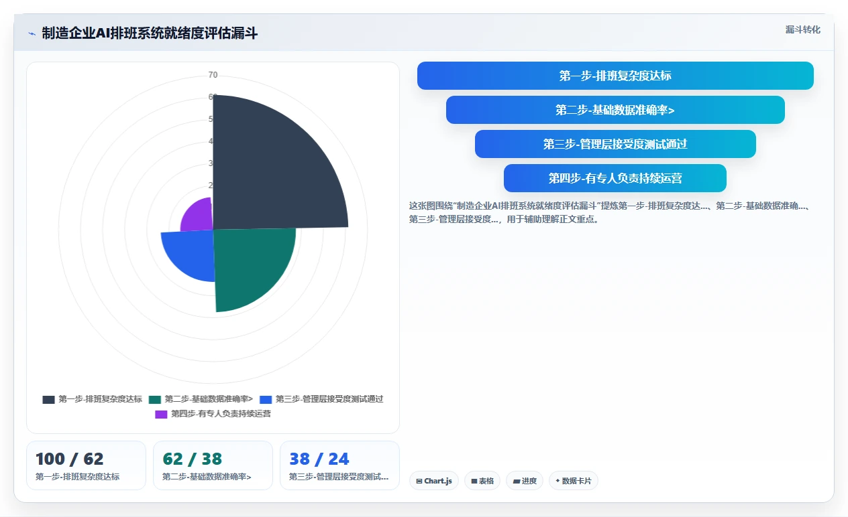Screen dimensions: 848x517
Task: Open the 100 / 62 data card
Action: click(x=86, y=465)
